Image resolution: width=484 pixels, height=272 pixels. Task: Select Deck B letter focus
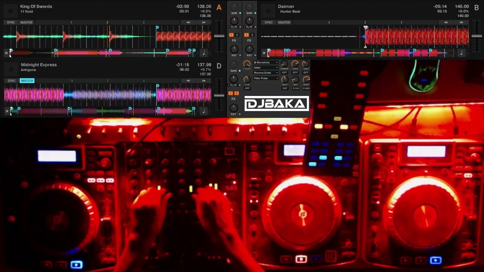coord(476,7)
